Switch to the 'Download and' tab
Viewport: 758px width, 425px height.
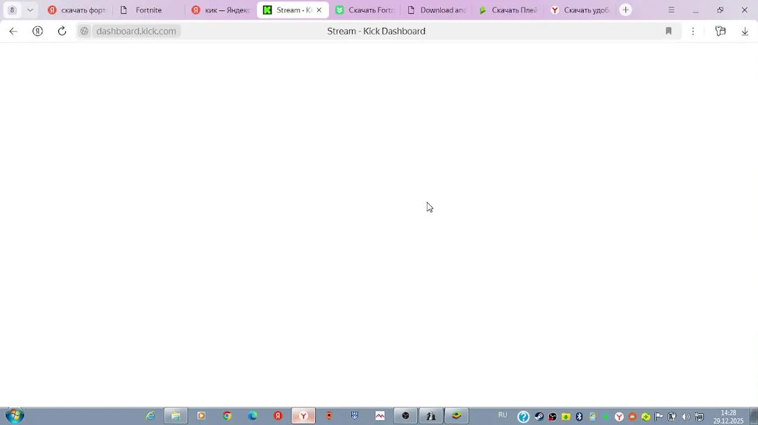437,10
